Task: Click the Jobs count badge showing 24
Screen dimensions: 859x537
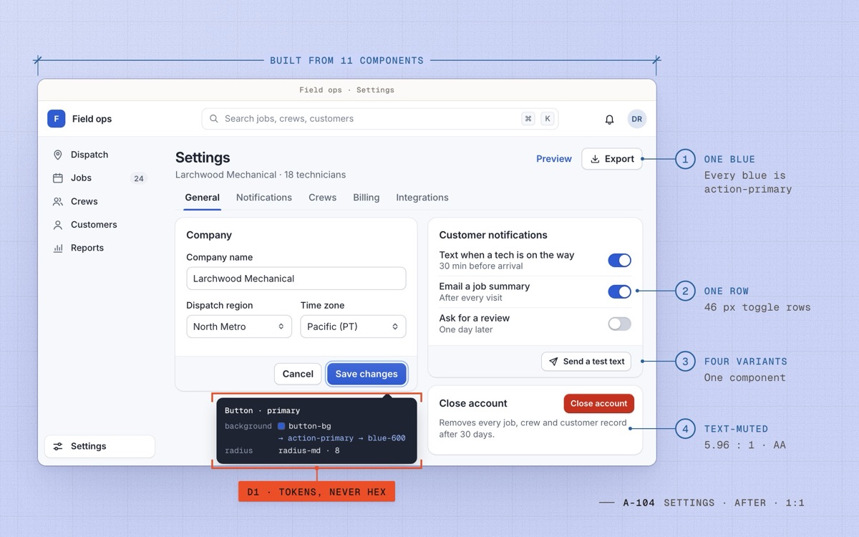Action: 139,178
